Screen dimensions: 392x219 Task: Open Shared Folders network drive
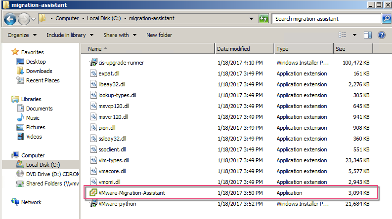click(x=52, y=183)
